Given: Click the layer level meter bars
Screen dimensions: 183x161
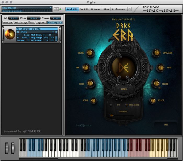Looking at the screenshot, I should (x=56, y=39).
